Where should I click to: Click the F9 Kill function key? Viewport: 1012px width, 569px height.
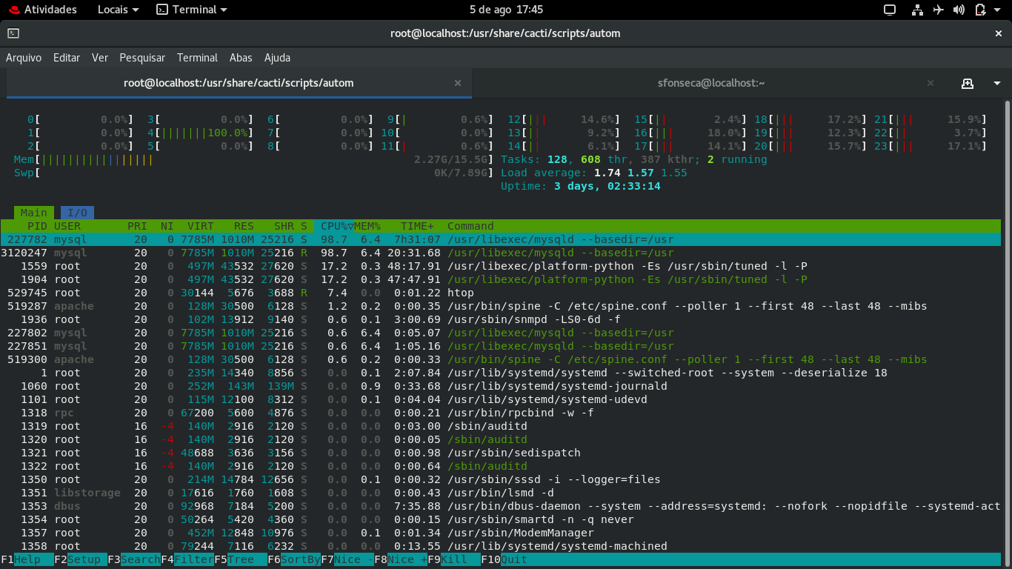(454, 559)
